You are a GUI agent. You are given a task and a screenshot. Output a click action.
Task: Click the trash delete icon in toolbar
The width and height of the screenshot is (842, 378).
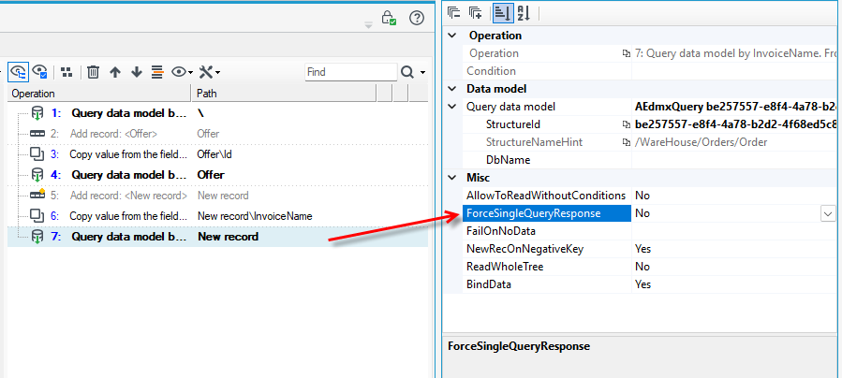point(93,72)
